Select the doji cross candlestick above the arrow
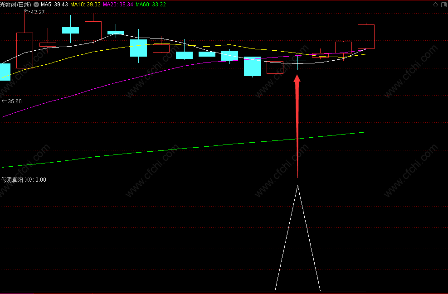This screenshot has width=448, height=294. coord(298,61)
